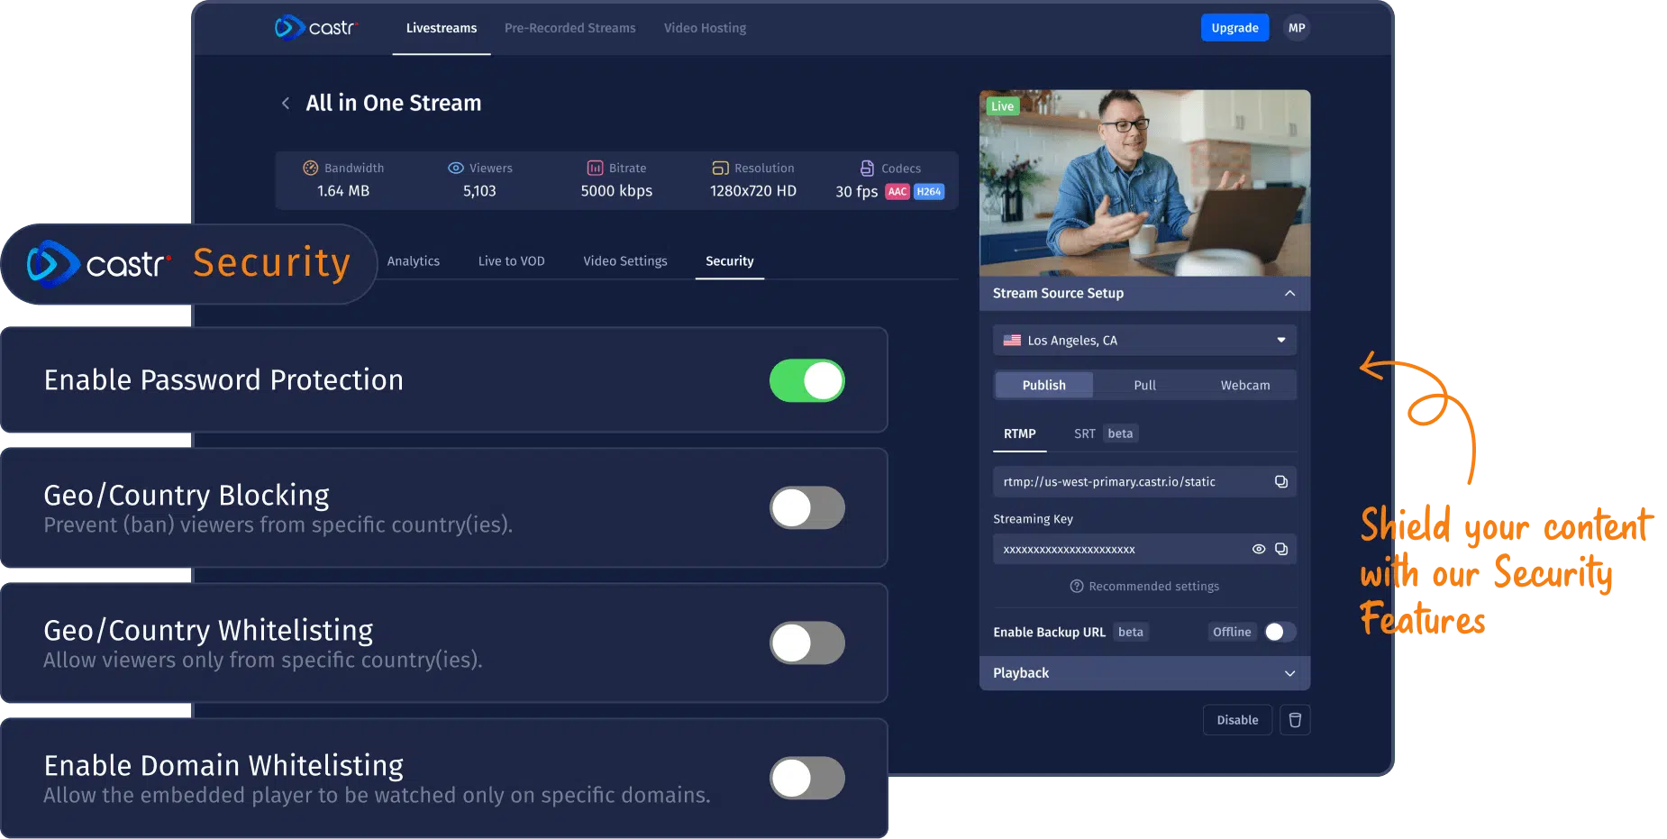This screenshot has width=1667, height=839.
Task: Turn on Enable Domain Whitelisting
Action: pos(807,779)
